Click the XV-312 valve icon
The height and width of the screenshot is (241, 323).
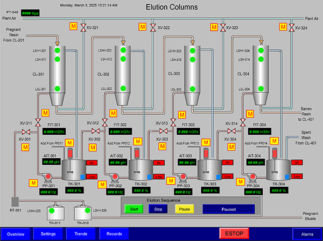click(x=95, y=131)
